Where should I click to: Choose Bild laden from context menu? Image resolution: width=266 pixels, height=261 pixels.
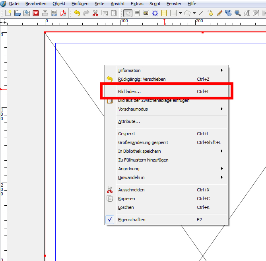pyautogui.click(x=129, y=92)
